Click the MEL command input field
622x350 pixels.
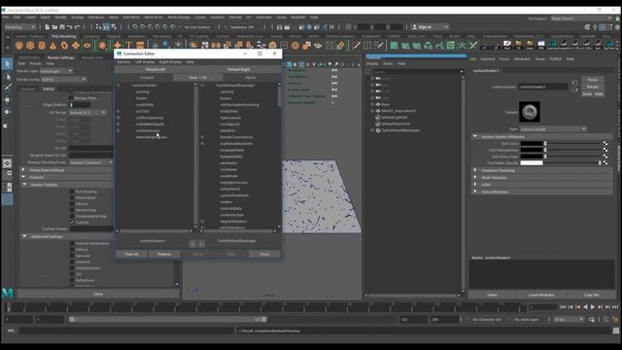tap(127, 331)
